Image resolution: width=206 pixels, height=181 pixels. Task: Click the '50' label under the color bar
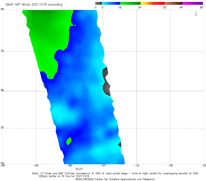[165, 8]
